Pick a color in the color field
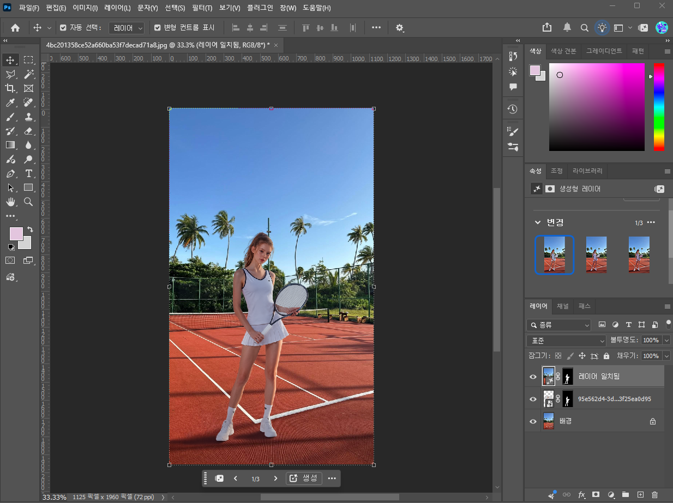Image resolution: width=673 pixels, height=503 pixels. coord(597,107)
